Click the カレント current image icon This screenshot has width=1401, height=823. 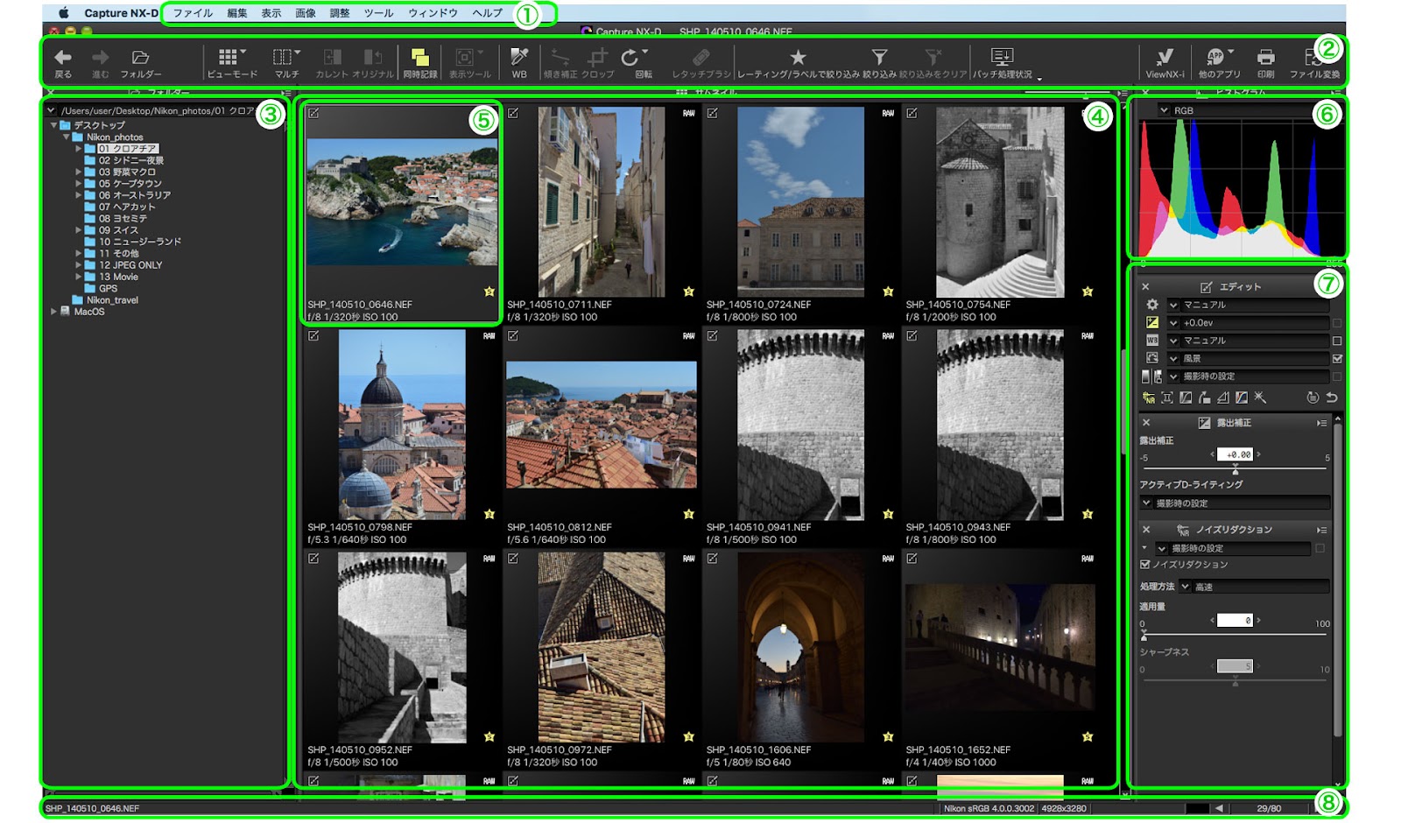332,57
